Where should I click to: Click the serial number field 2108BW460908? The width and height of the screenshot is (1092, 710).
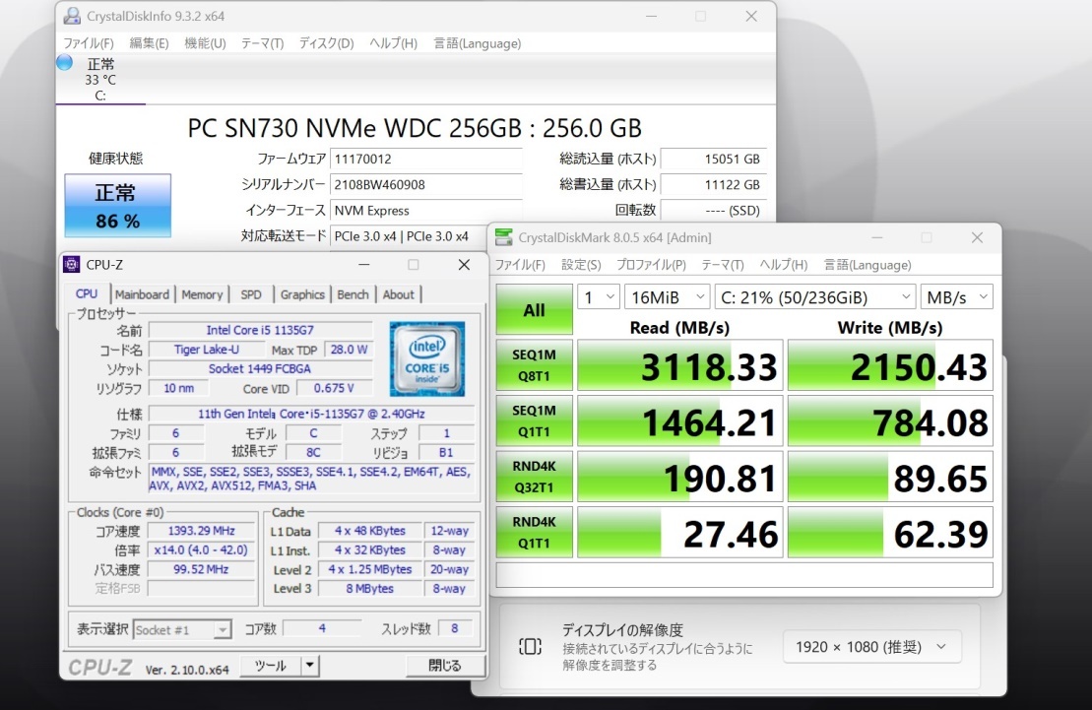point(425,185)
